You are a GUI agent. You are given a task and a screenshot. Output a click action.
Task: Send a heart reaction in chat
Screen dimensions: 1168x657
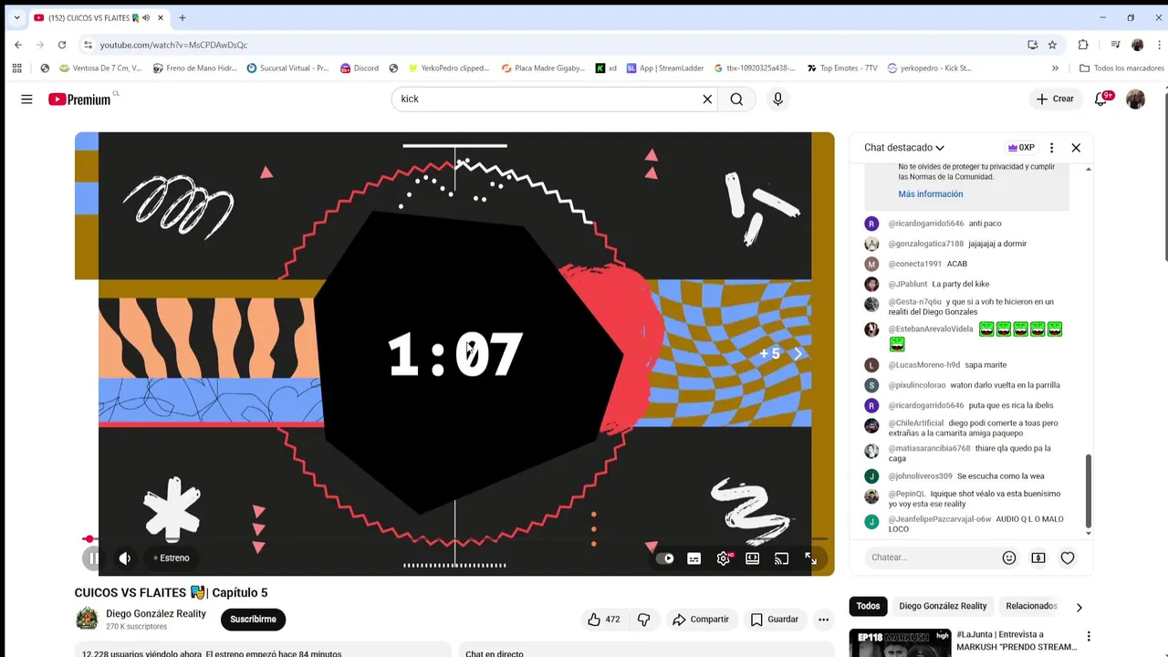click(1068, 558)
